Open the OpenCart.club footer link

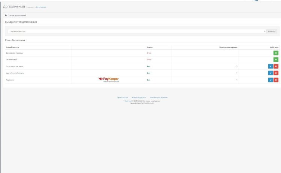tap(123, 97)
